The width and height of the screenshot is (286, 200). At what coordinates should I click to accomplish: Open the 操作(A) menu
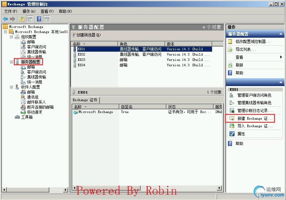pyautogui.click(x=29, y=11)
